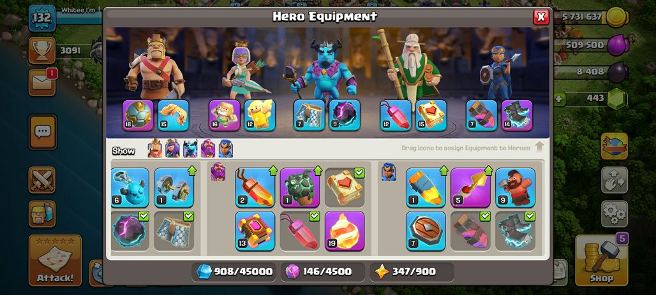Toggle Royal Champion filter in Show row
The width and height of the screenshot is (656, 295).
click(x=225, y=148)
